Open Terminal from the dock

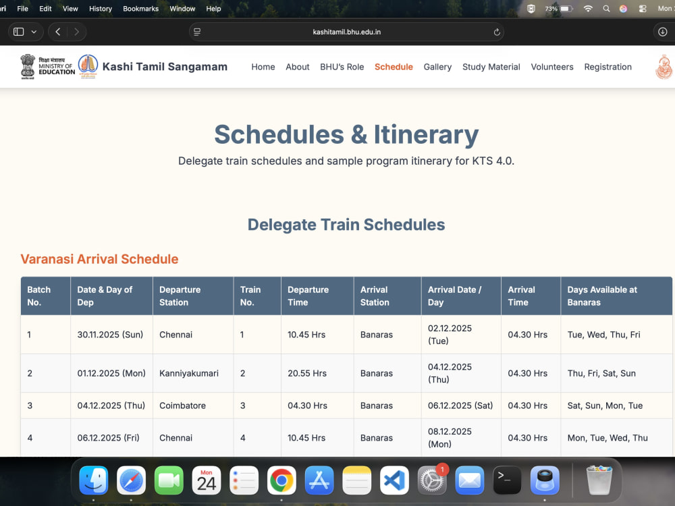pyautogui.click(x=507, y=480)
